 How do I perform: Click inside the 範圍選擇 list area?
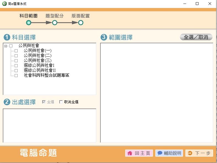156,92
